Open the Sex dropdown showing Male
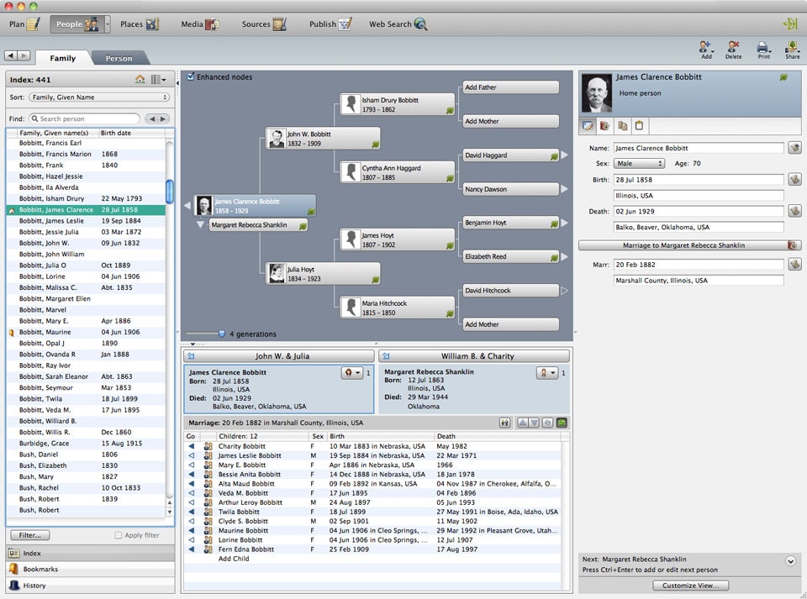Image resolution: width=807 pixels, height=599 pixels. [x=639, y=164]
